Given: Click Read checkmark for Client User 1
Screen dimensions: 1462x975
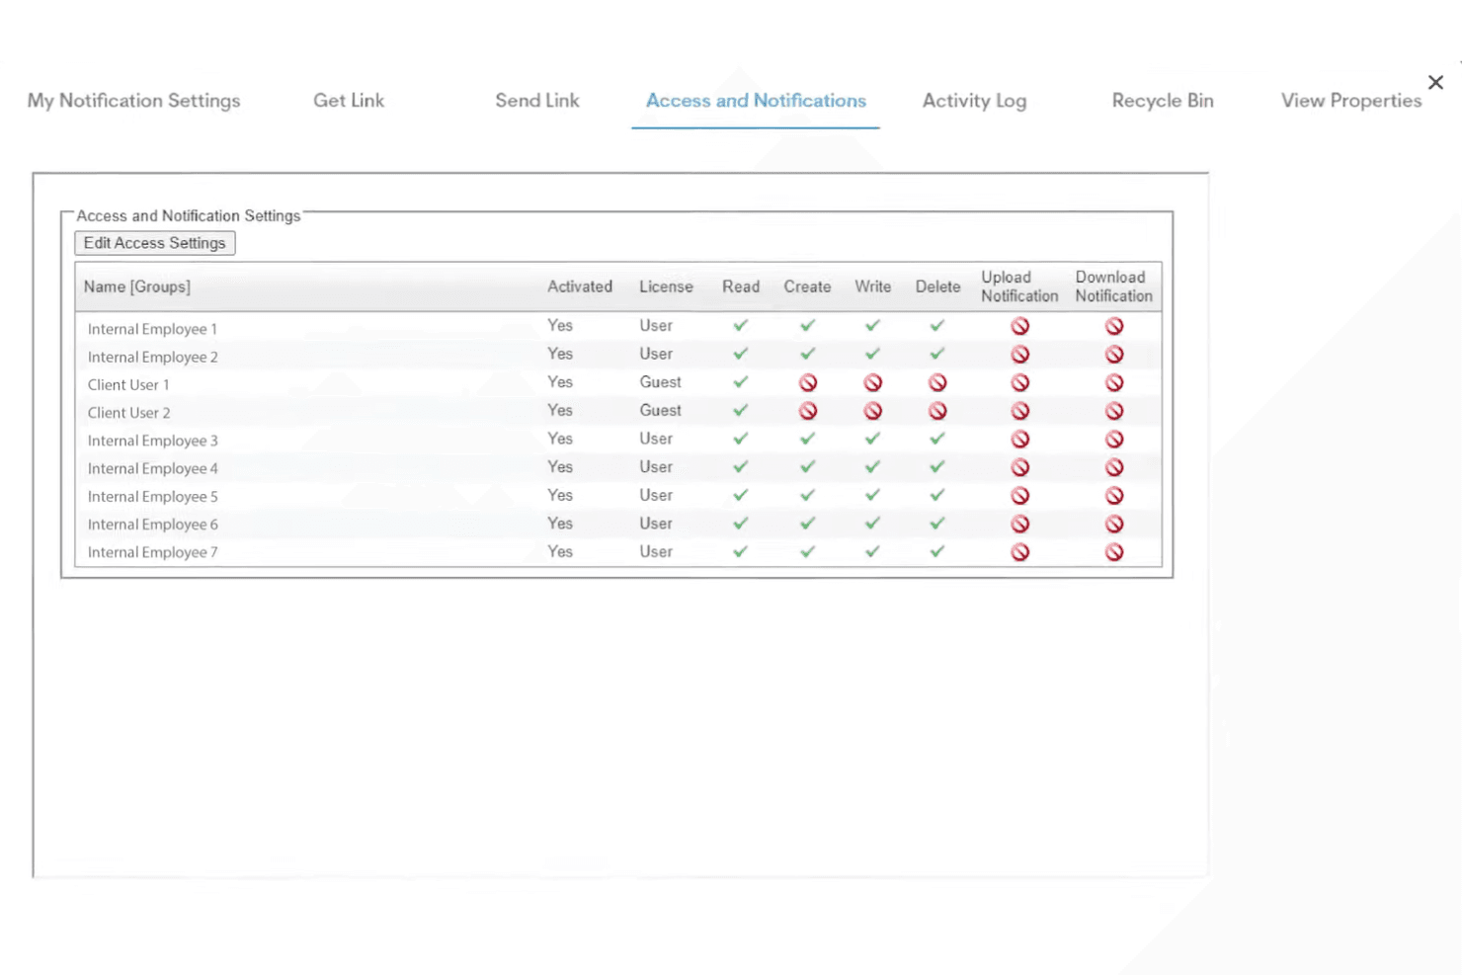Looking at the screenshot, I should (x=740, y=381).
